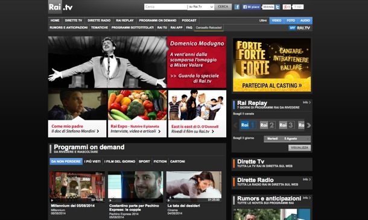368x220 pixels.
Task: Open Rai Expo Nutrire il pianeta card
Action: (x=138, y=114)
